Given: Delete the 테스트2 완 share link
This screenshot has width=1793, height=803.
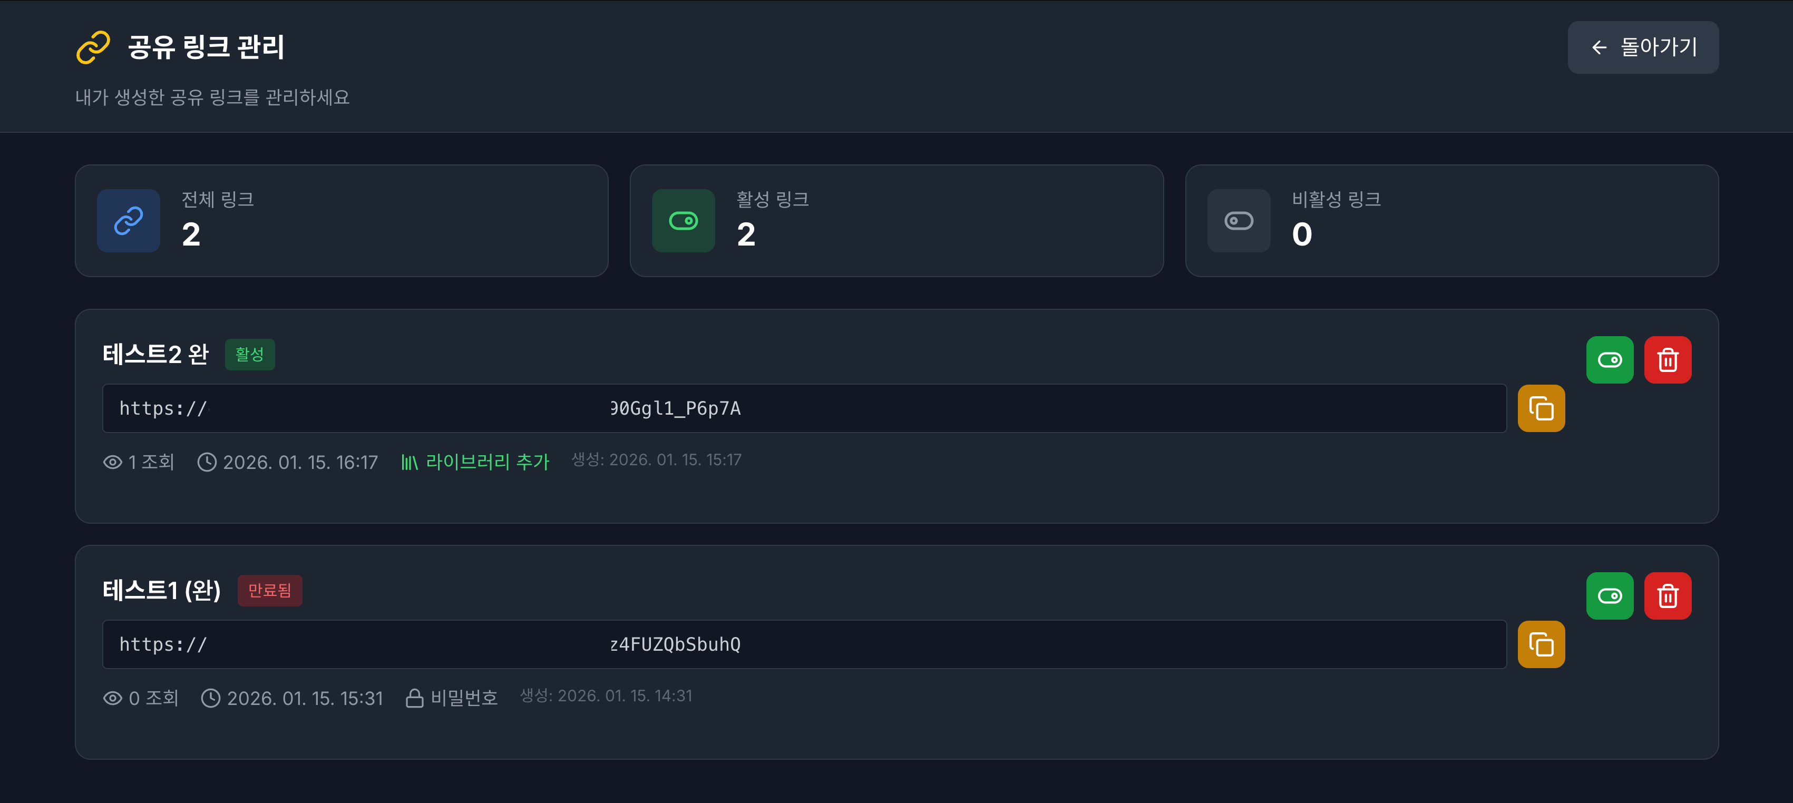Looking at the screenshot, I should point(1667,360).
